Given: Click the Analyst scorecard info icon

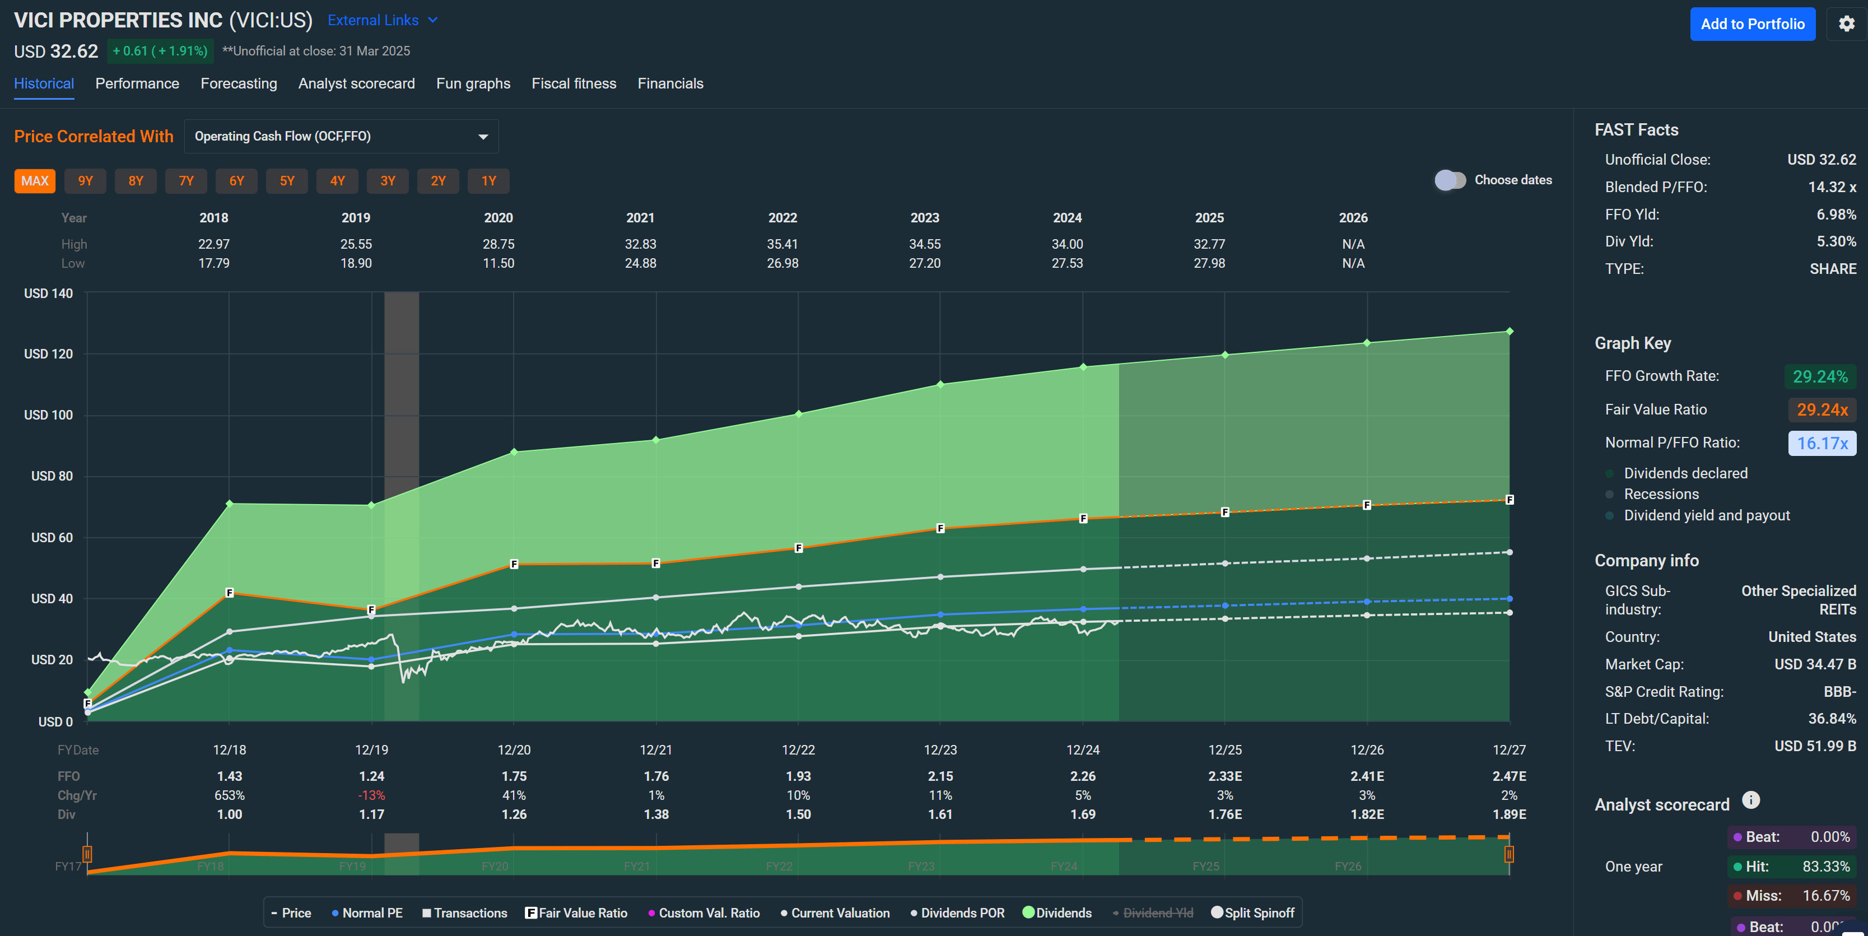Looking at the screenshot, I should tap(1752, 800).
